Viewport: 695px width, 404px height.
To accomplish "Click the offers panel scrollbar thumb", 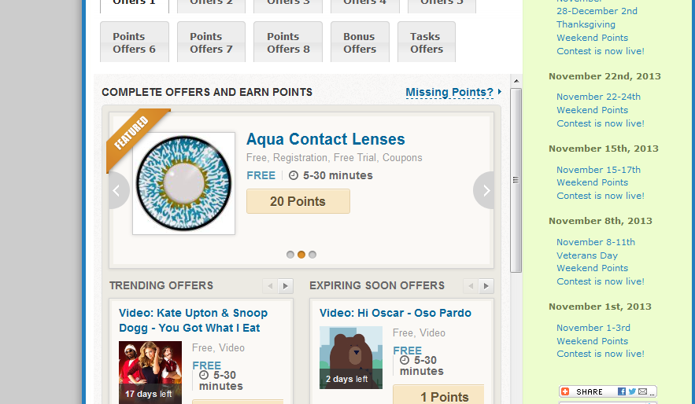I will [x=516, y=179].
